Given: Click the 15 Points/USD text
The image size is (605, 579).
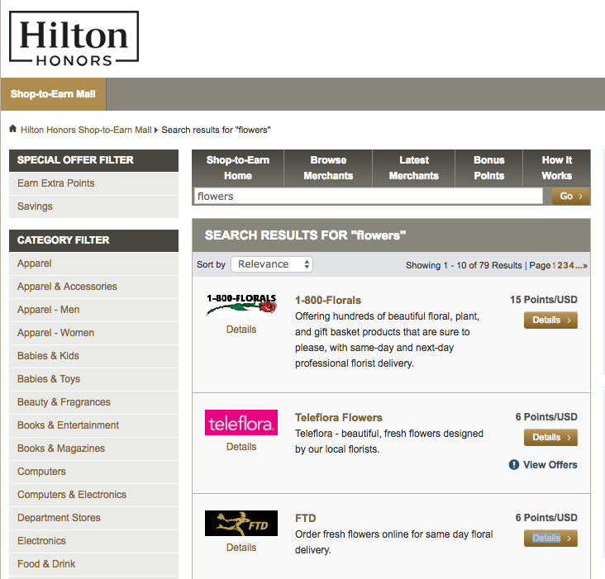Looking at the screenshot, I should (x=544, y=300).
